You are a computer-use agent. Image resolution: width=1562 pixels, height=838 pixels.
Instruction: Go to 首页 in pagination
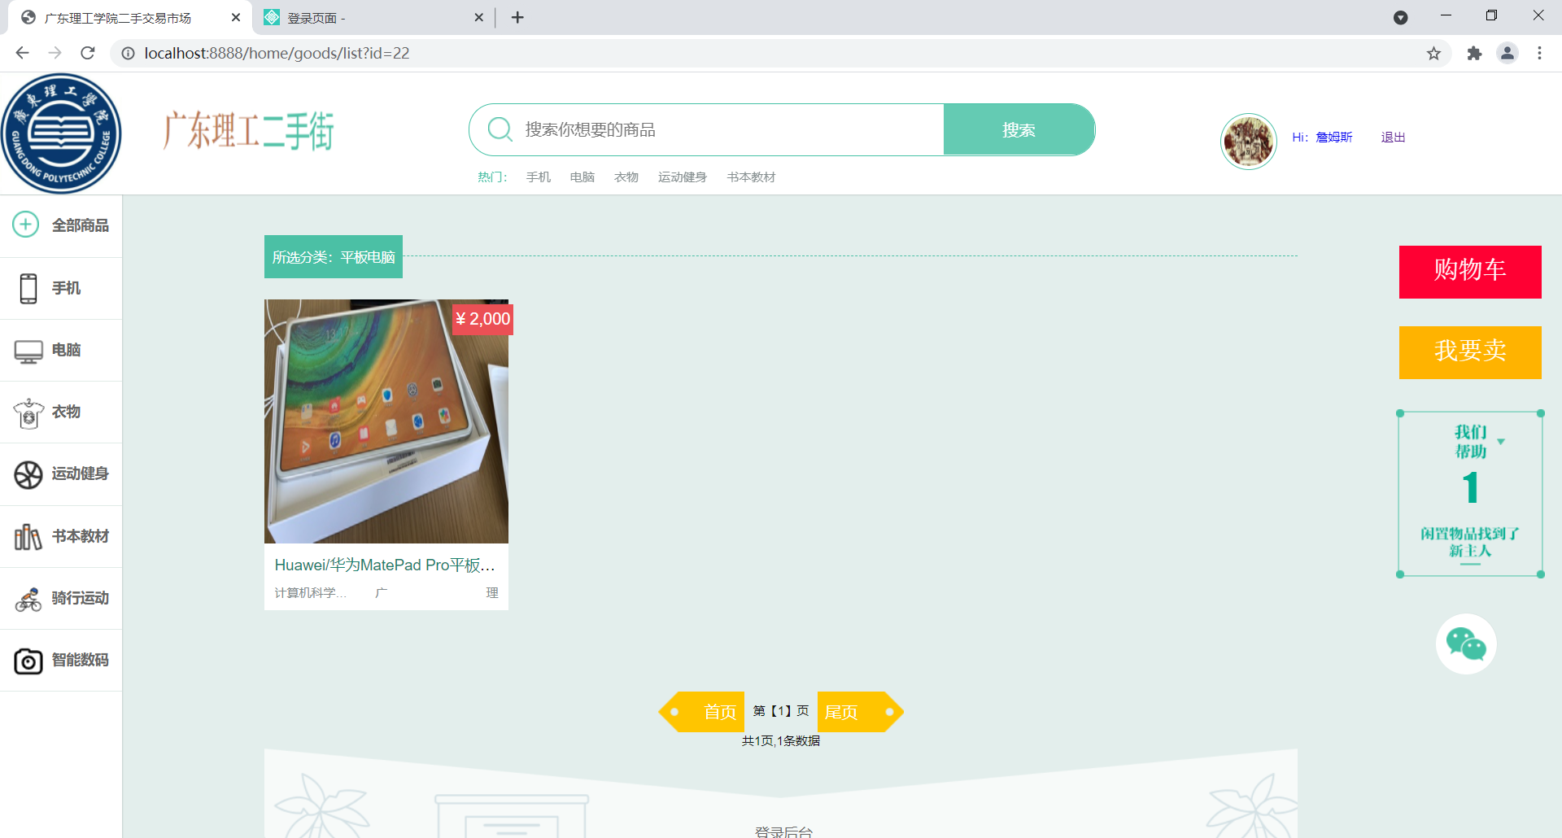[703, 712]
